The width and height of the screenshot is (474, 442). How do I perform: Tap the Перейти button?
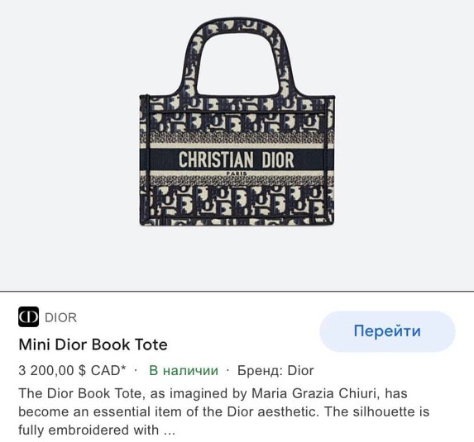pos(387,331)
